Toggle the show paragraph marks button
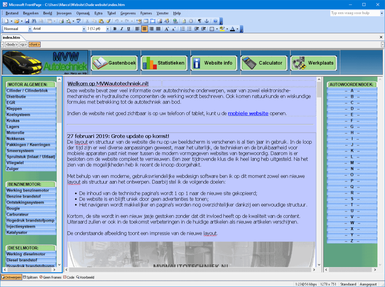This screenshot has width=385, height=287. click(x=200, y=21)
